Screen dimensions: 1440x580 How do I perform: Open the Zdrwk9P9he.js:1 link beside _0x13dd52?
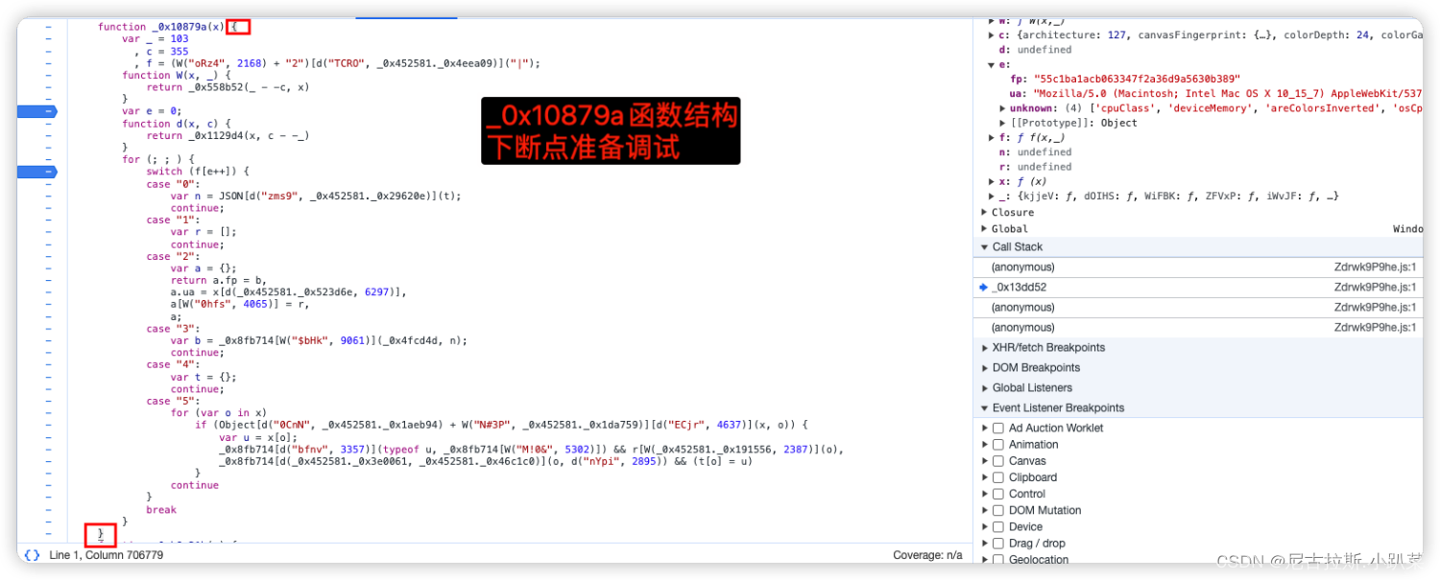click(x=1377, y=287)
